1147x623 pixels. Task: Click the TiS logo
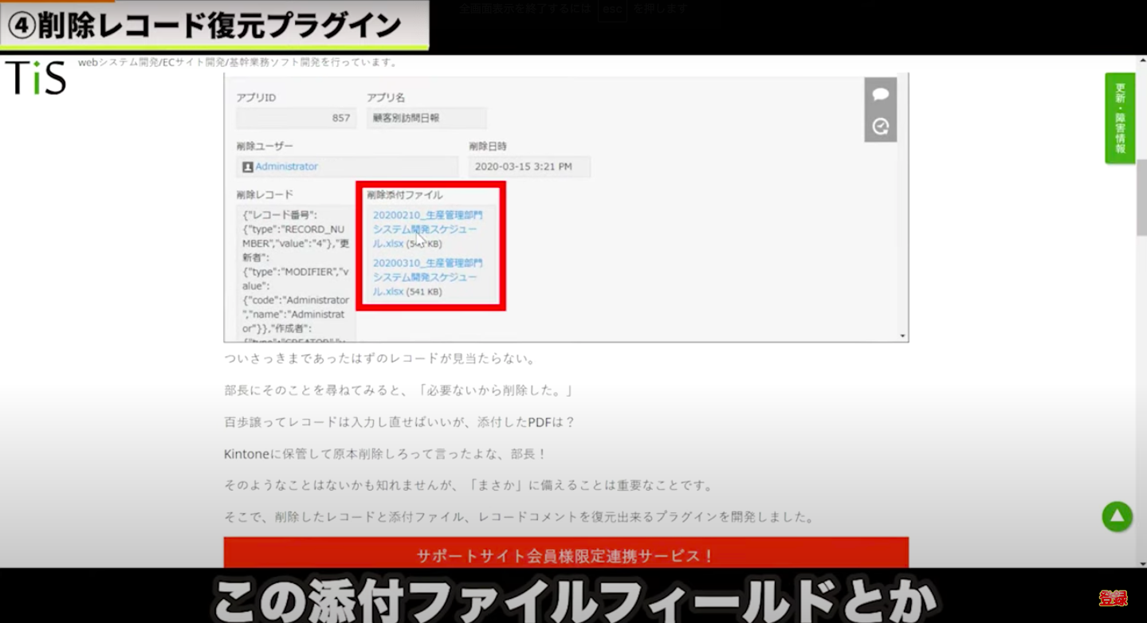tap(36, 78)
